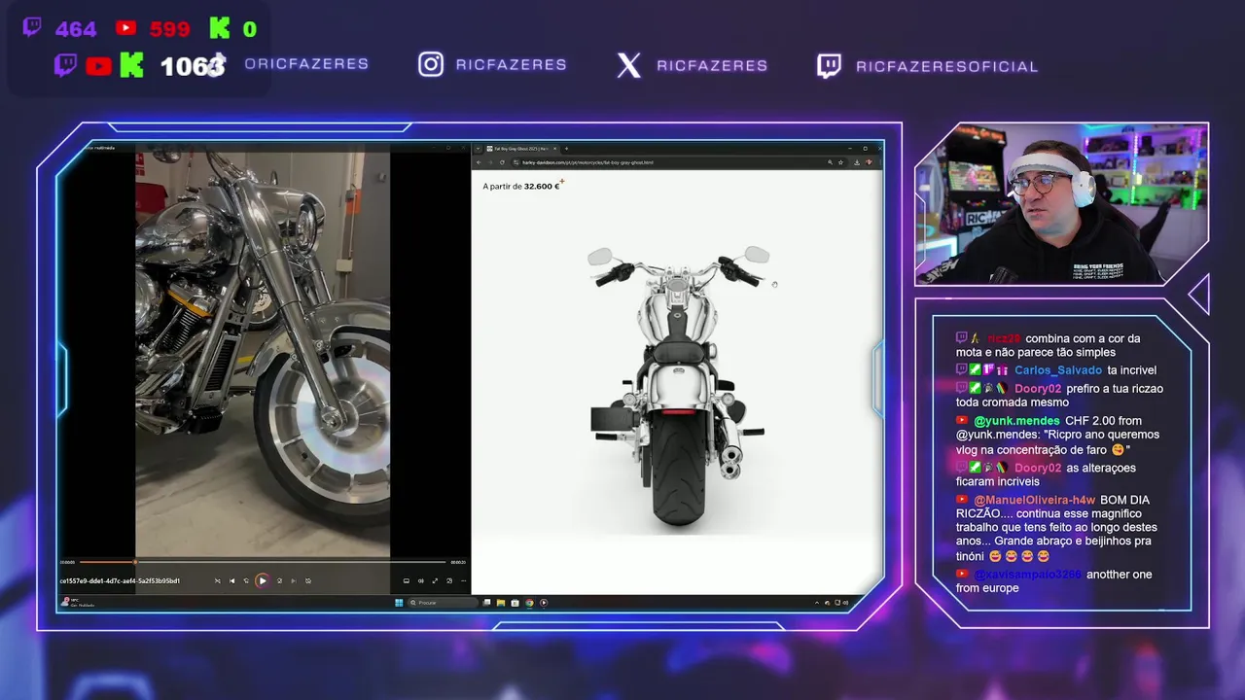Viewport: 1245px width, 700px height.
Task: Click the price footnote plus sign
Action: (x=562, y=182)
